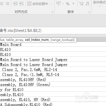
Task: Select the cell with 'Pac.2.6mW, RL2-14'
Action: [x=53, y=70]
